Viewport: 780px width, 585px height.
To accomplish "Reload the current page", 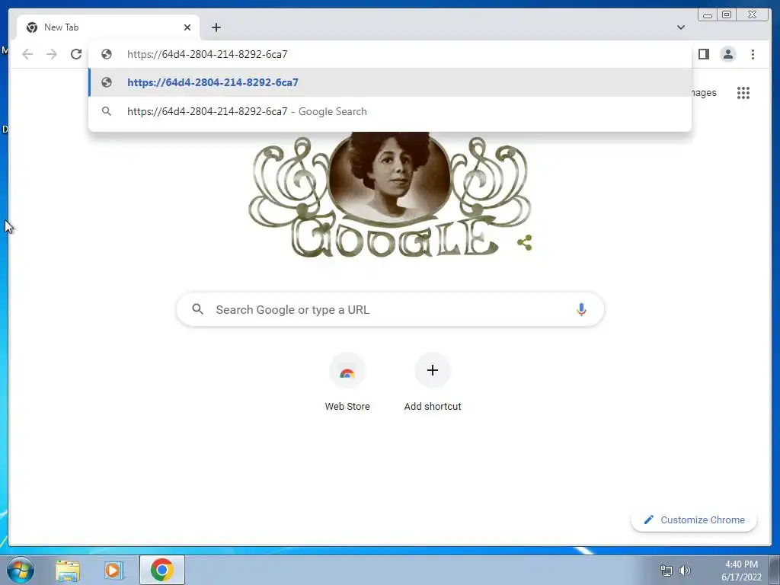I will [76, 54].
